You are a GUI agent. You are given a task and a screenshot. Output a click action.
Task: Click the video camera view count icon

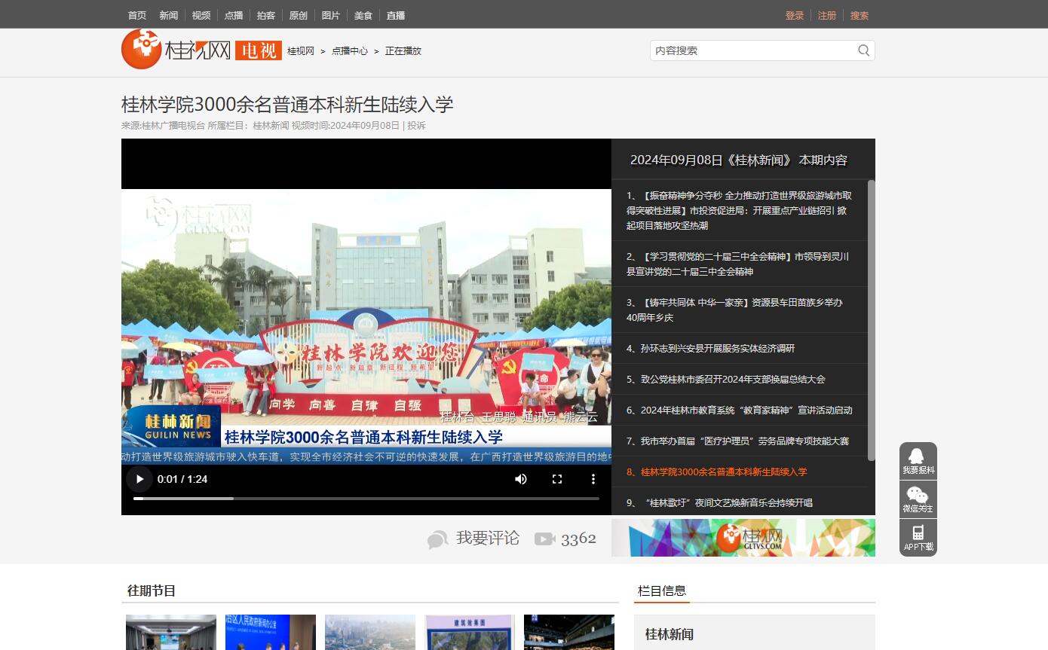(544, 539)
